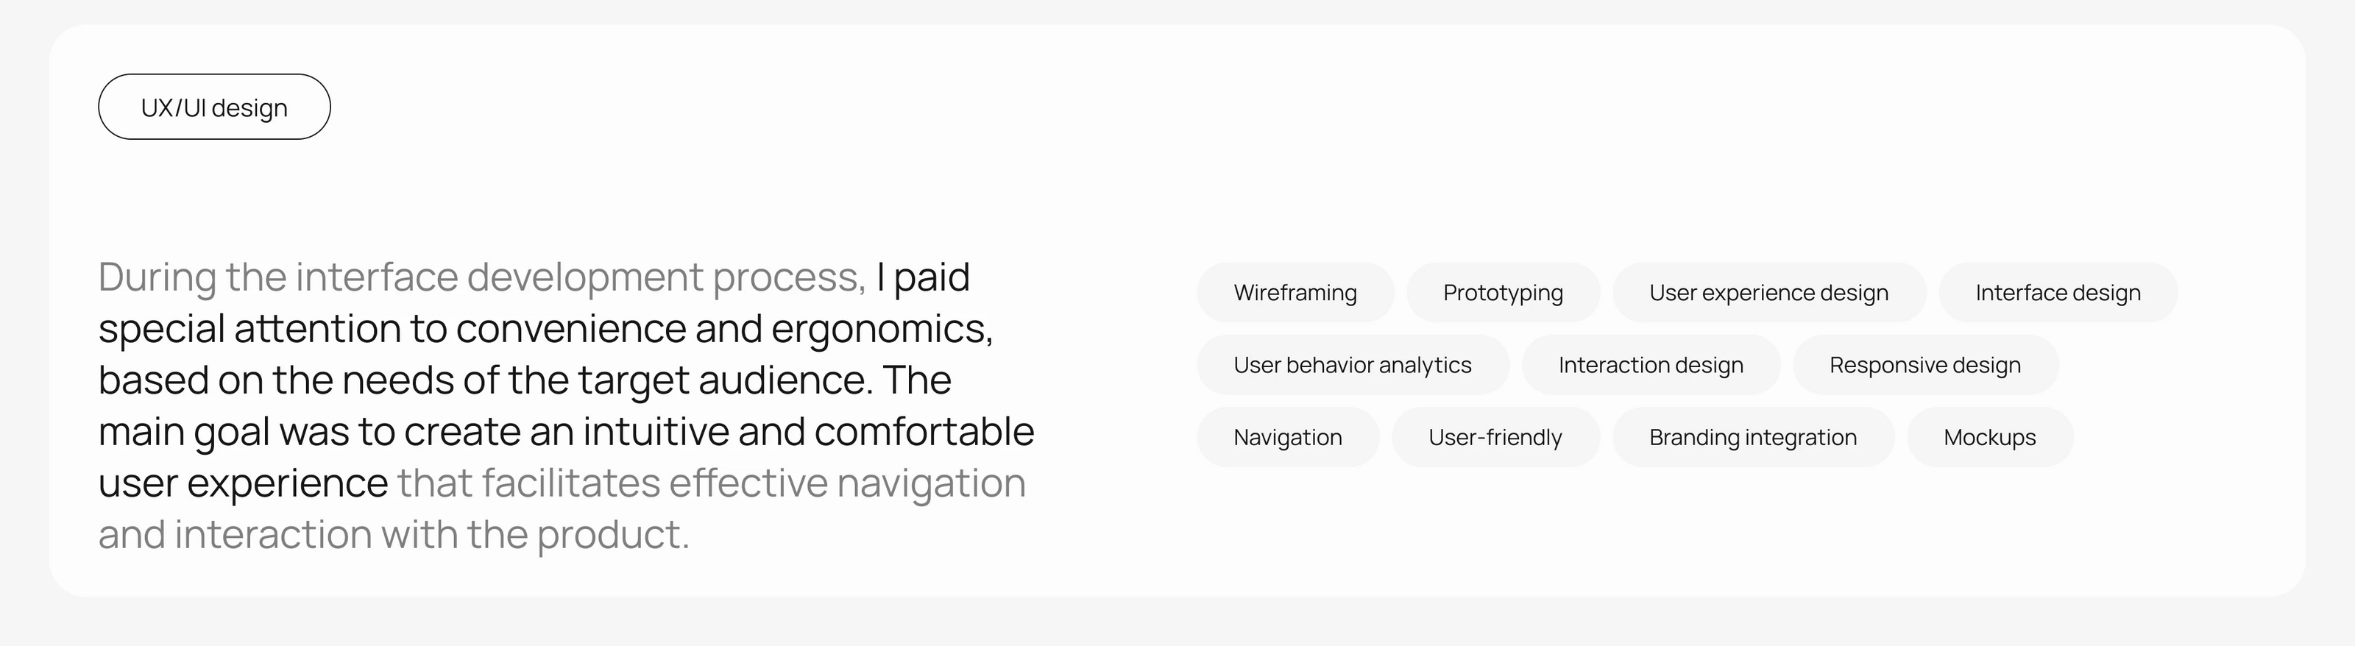This screenshot has height=646, width=2355.
Task: Select the Responsive design tag
Action: [x=1924, y=365]
